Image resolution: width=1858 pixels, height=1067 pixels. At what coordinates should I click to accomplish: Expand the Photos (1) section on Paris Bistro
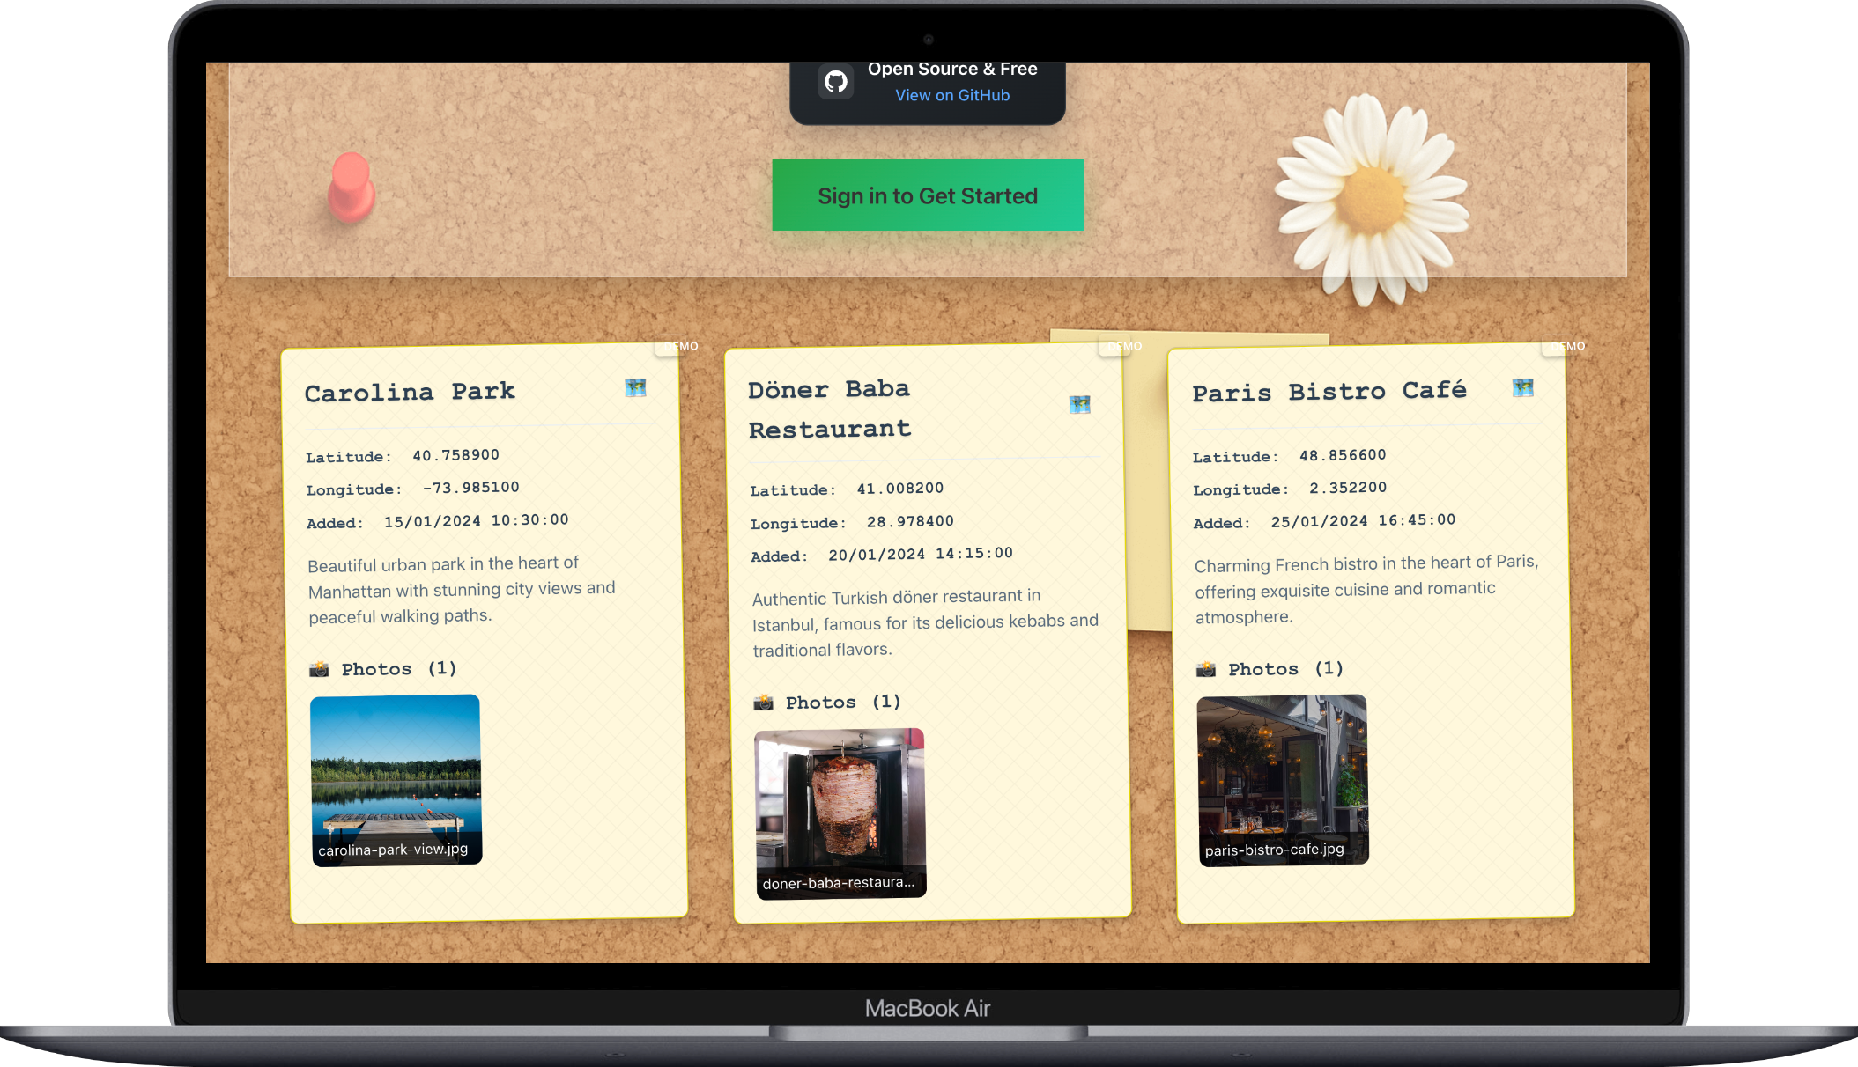1271,668
